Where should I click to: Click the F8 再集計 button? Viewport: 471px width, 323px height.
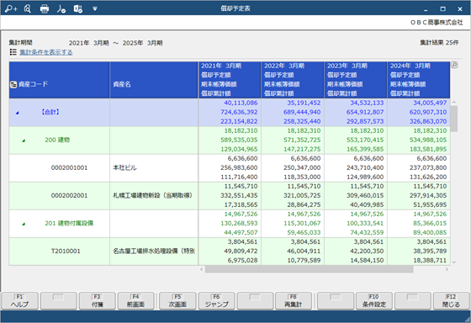coord(294,301)
